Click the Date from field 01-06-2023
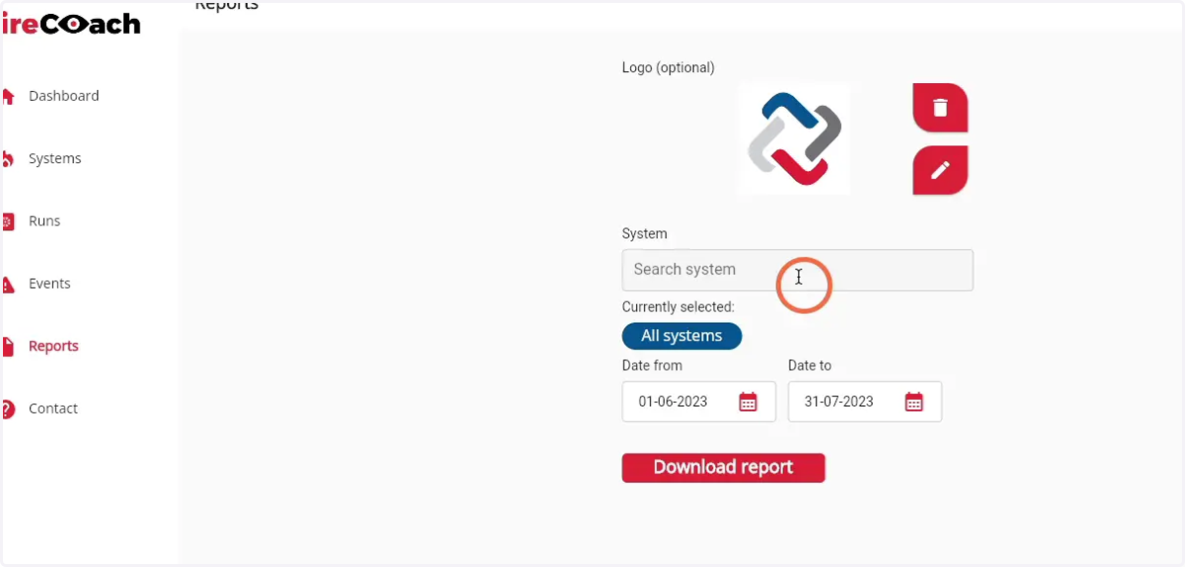The image size is (1185, 567). (699, 402)
